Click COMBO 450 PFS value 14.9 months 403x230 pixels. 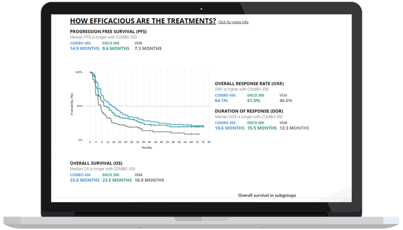[84, 48]
